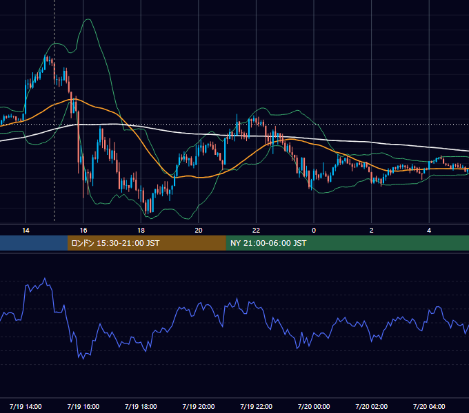Viewport: 469px width, 413px height.
Task: Click the 7/19 14:00 date label
Action: [x=26, y=406]
